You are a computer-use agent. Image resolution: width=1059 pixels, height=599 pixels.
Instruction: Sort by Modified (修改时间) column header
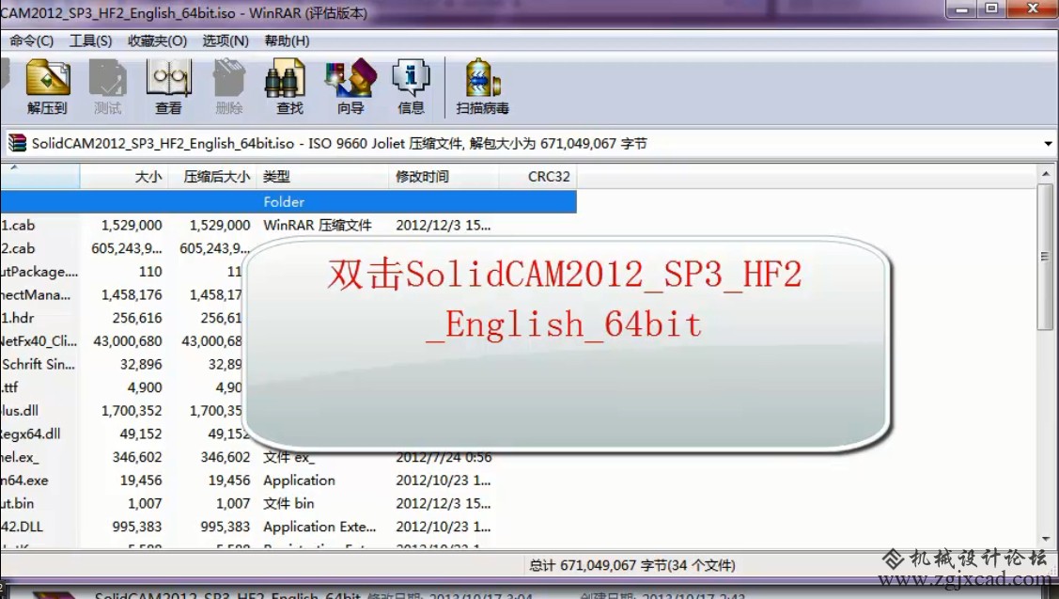[x=444, y=177]
